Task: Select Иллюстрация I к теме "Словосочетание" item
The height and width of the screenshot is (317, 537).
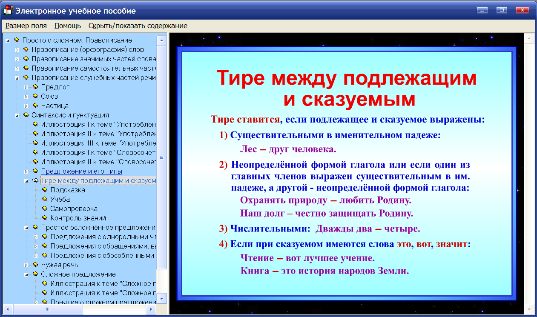Action: (x=98, y=153)
